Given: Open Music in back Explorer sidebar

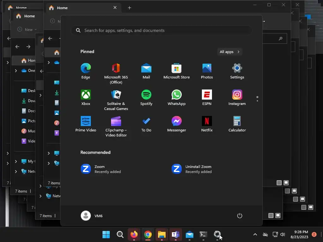Looking at the screenshot, I should pos(28,131).
